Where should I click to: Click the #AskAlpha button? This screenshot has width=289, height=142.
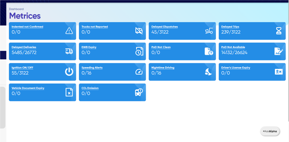click(x=270, y=131)
